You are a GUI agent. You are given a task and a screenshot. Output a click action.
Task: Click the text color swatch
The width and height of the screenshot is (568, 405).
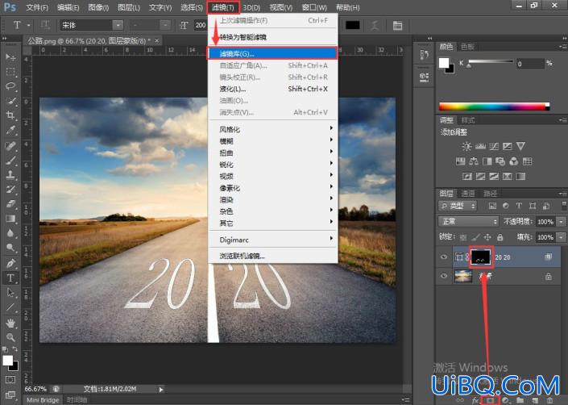click(352, 25)
